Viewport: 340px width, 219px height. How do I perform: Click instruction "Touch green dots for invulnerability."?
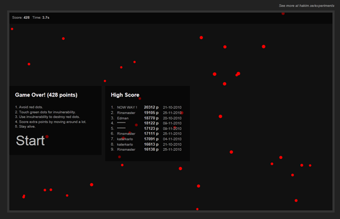(47, 112)
